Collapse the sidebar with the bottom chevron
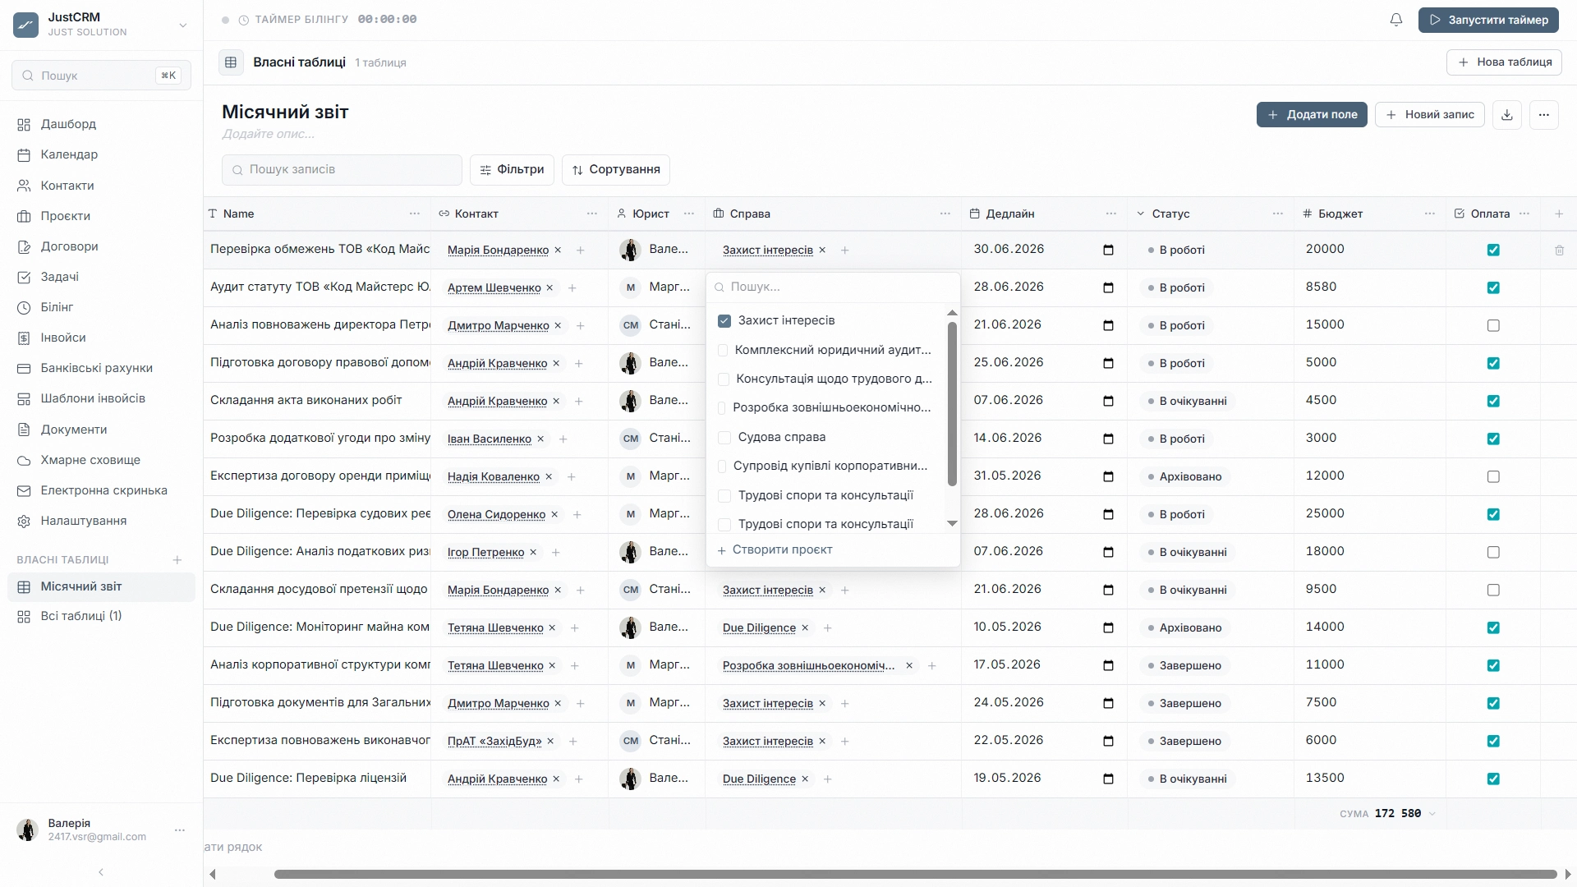This screenshot has width=1577, height=887. click(x=101, y=872)
